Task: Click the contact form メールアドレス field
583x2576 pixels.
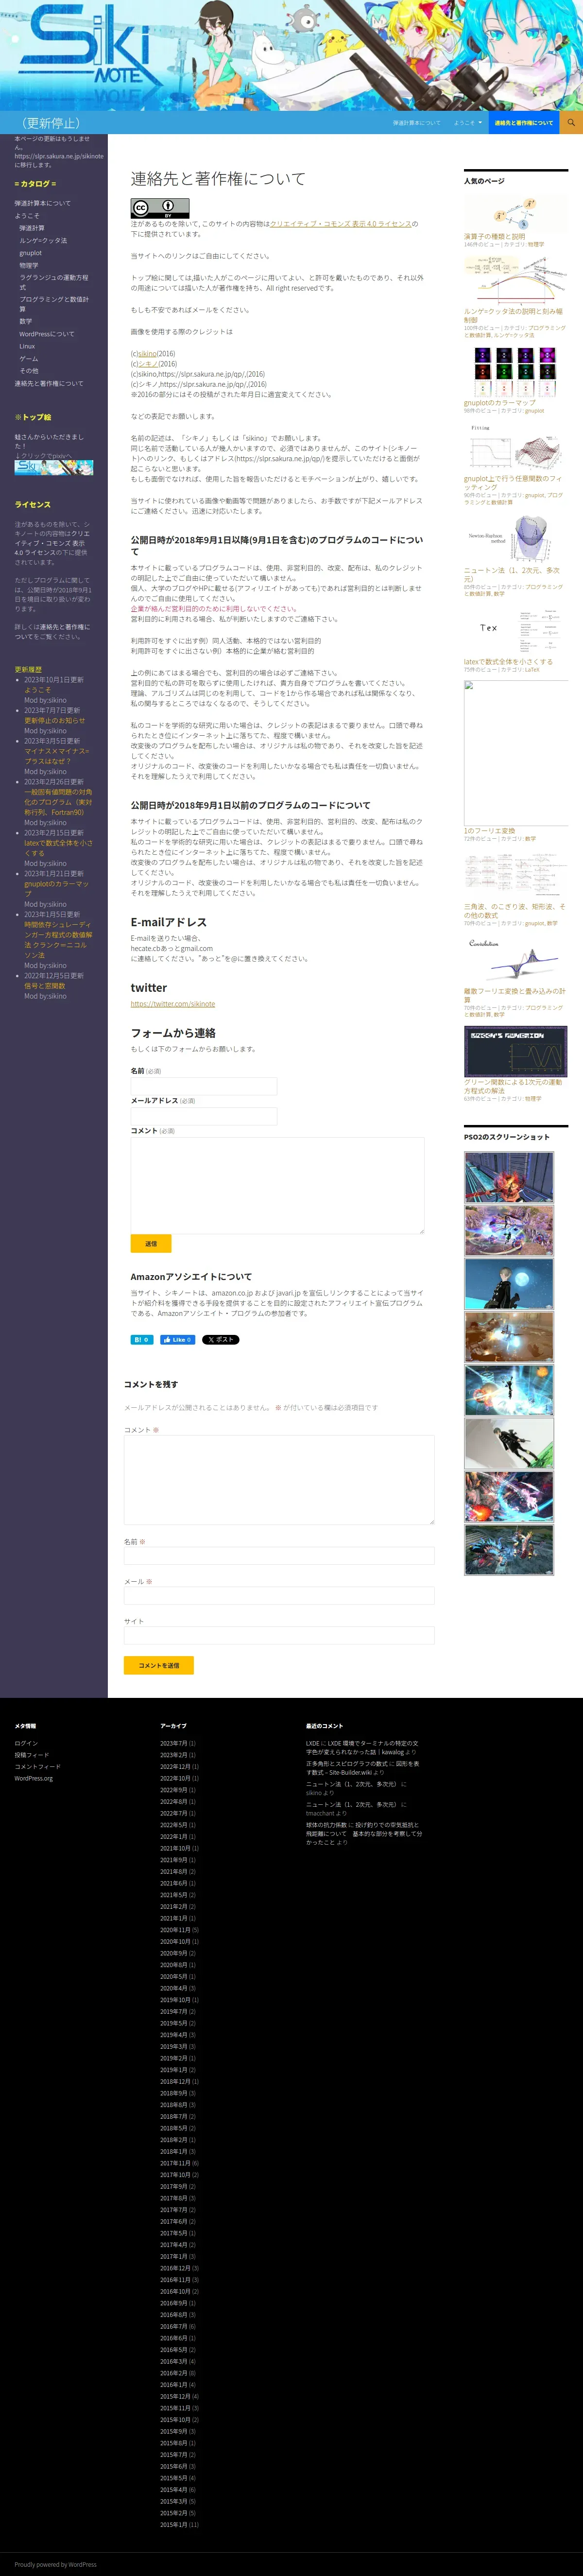Action: (204, 1116)
